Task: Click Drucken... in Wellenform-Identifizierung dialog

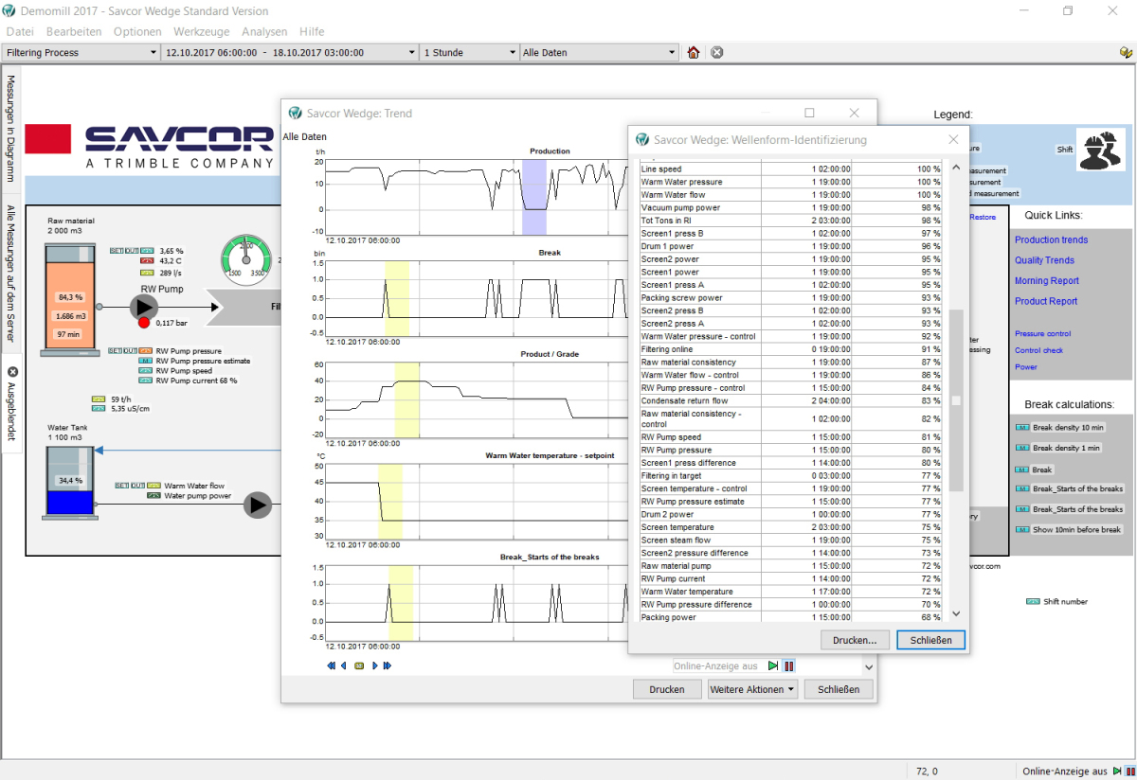Action: [855, 640]
